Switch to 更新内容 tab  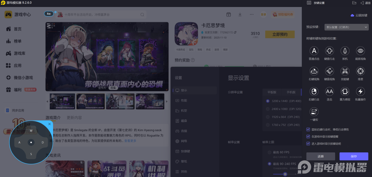coord(75,118)
